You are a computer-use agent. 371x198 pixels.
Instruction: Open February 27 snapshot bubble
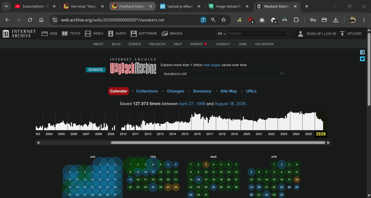(168, 187)
